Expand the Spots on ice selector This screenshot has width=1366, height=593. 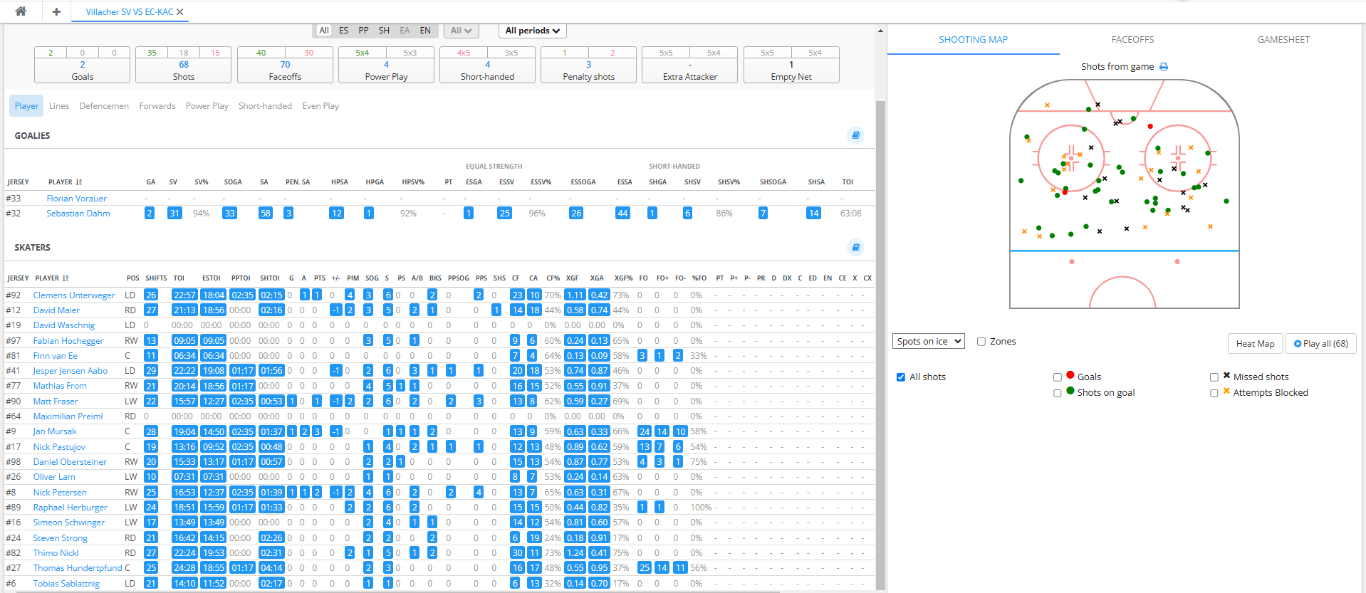(x=928, y=342)
